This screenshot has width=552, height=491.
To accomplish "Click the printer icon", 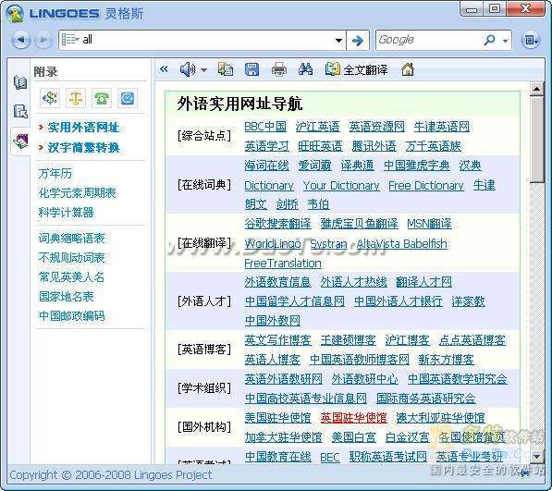I will (x=279, y=69).
